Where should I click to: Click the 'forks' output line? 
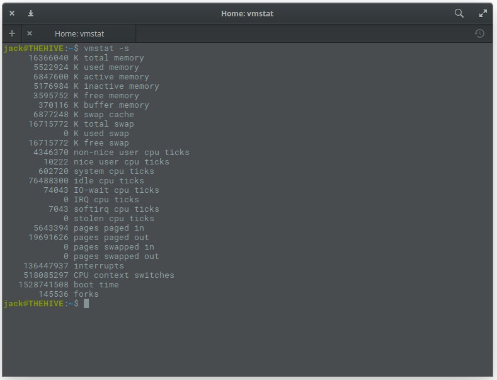(86, 294)
